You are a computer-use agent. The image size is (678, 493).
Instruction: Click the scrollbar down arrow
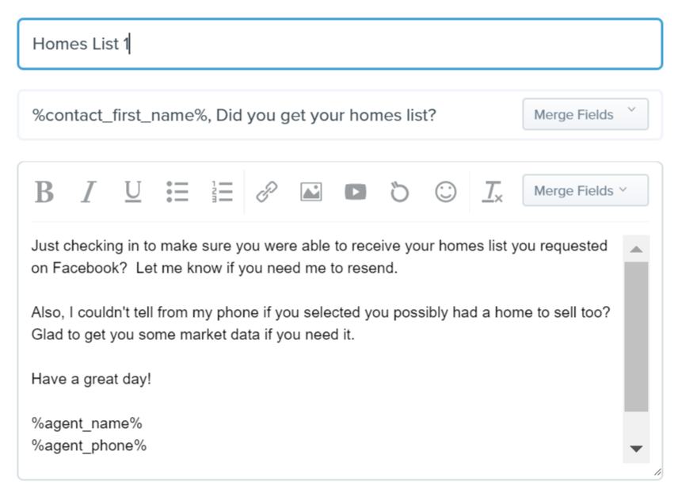click(636, 449)
